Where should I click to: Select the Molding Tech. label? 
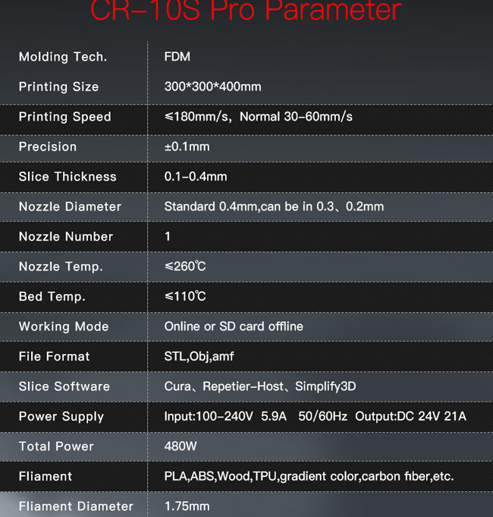[63, 57]
